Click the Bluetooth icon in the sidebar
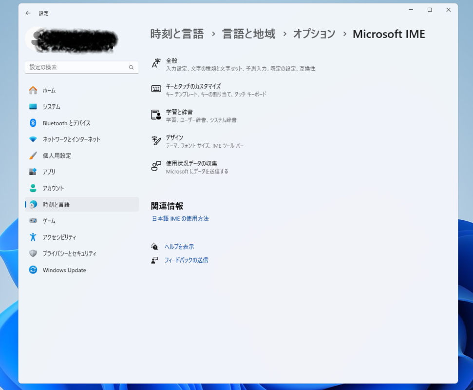The width and height of the screenshot is (473, 390). [x=33, y=123]
